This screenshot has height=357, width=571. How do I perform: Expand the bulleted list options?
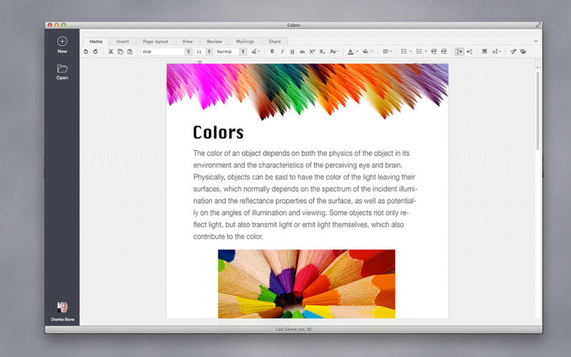coord(410,51)
